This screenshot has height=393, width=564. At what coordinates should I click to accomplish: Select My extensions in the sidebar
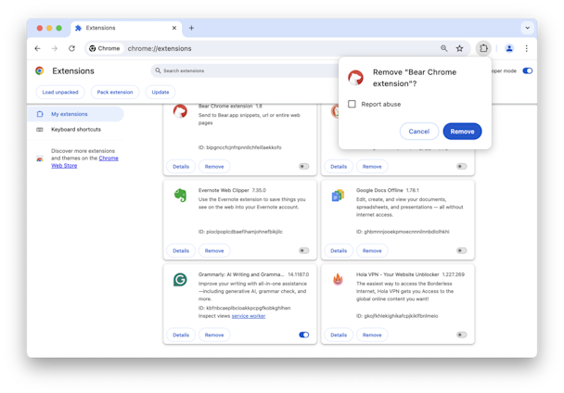75,114
